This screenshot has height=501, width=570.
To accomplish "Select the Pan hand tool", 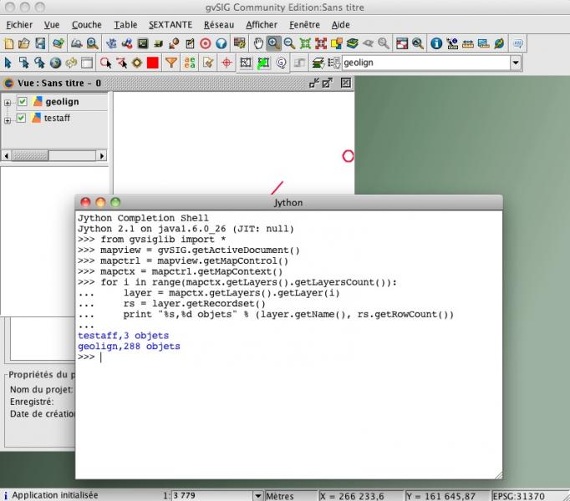I will [x=258, y=43].
